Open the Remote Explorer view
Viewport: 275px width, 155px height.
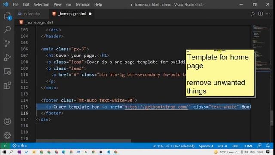click(7, 71)
